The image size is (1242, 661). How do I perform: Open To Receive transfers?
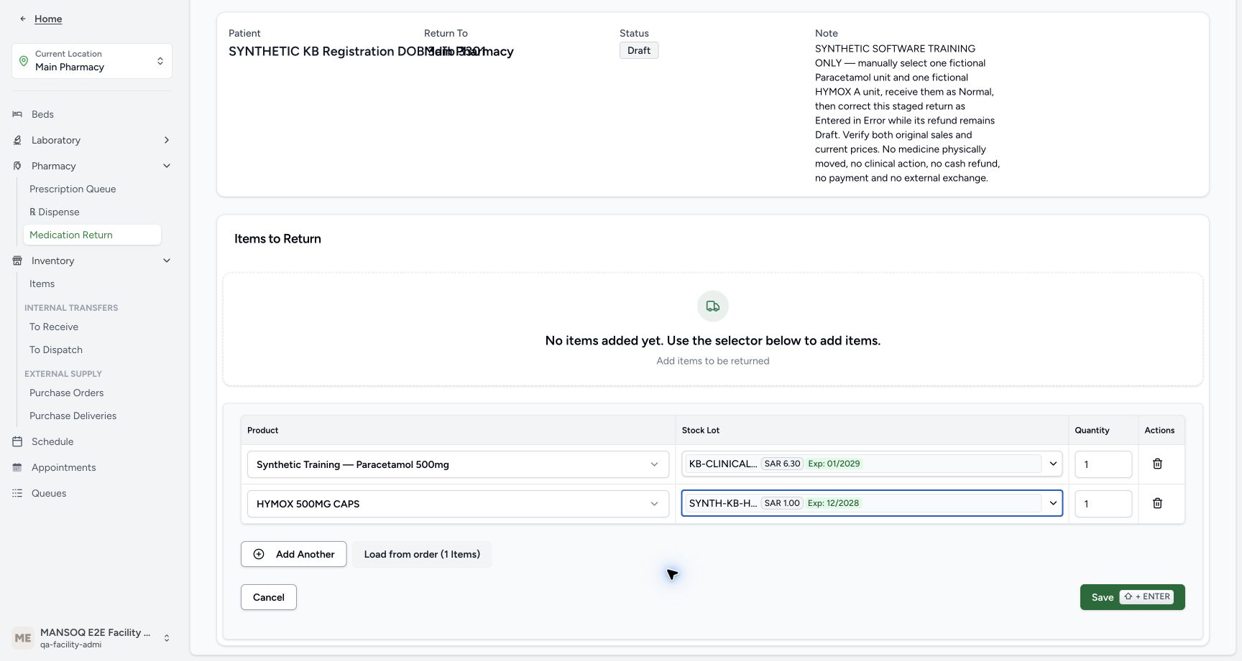coord(54,327)
